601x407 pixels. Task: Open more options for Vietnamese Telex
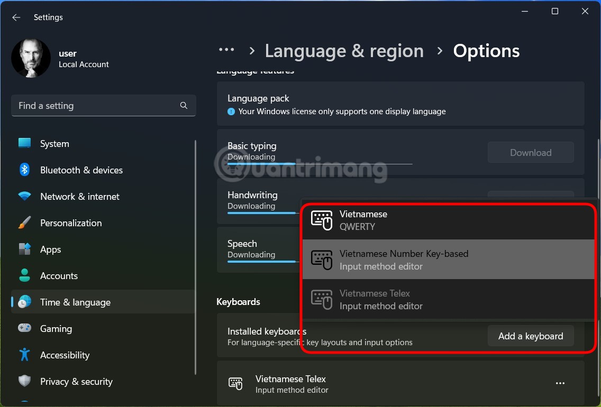(x=560, y=383)
